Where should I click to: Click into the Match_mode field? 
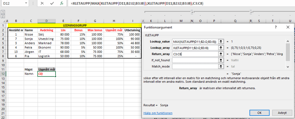pyautogui.click(x=195, y=66)
